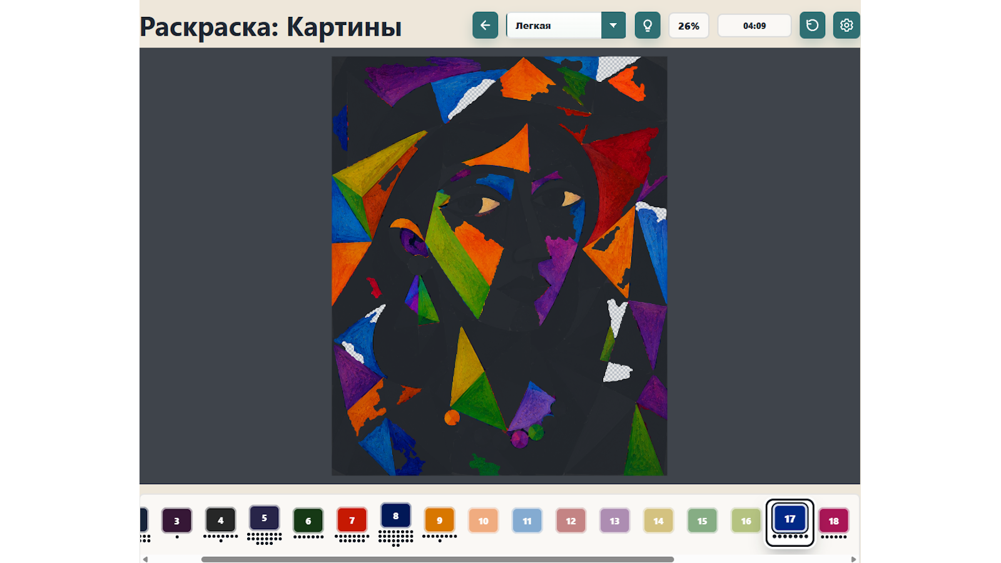
Task: Click the Легкая difficulty field
Action: point(554,25)
